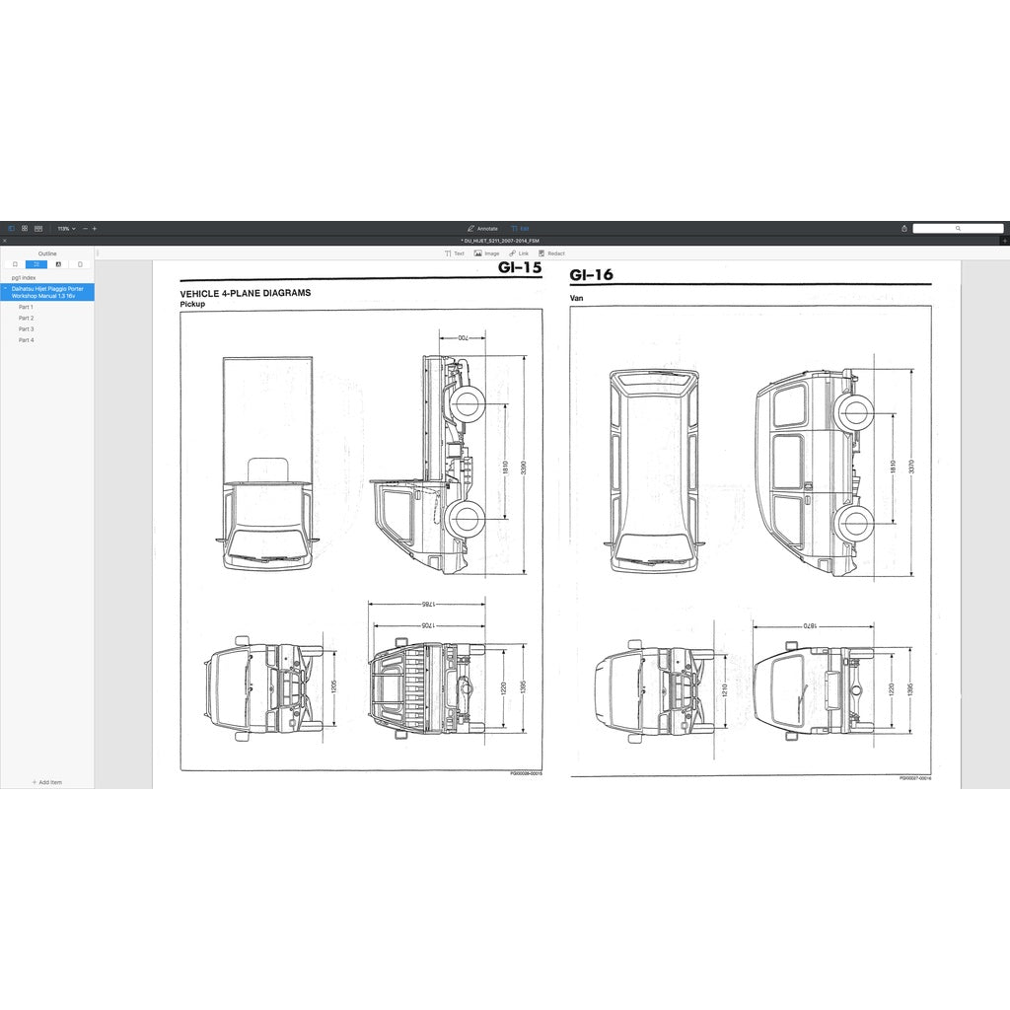Click the Share icon near search
The height and width of the screenshot is (1010, 1010).
(904, 228)
